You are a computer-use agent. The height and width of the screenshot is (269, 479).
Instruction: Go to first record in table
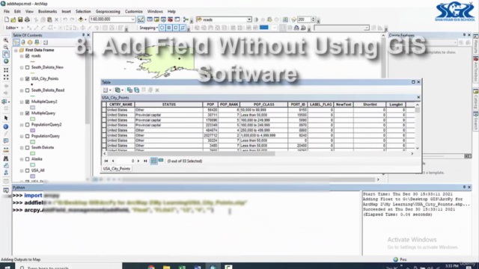(106, 161)
